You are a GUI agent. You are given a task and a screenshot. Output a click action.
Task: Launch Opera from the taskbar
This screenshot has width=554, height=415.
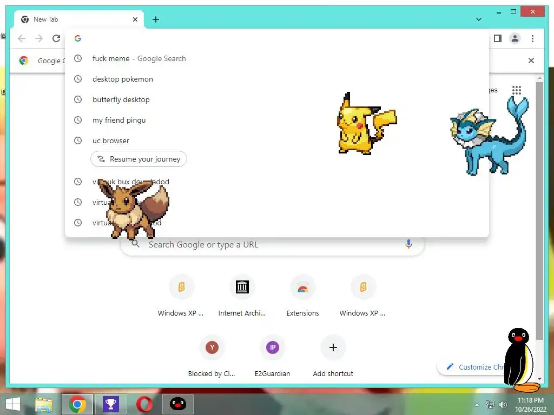tap(144, 404)
